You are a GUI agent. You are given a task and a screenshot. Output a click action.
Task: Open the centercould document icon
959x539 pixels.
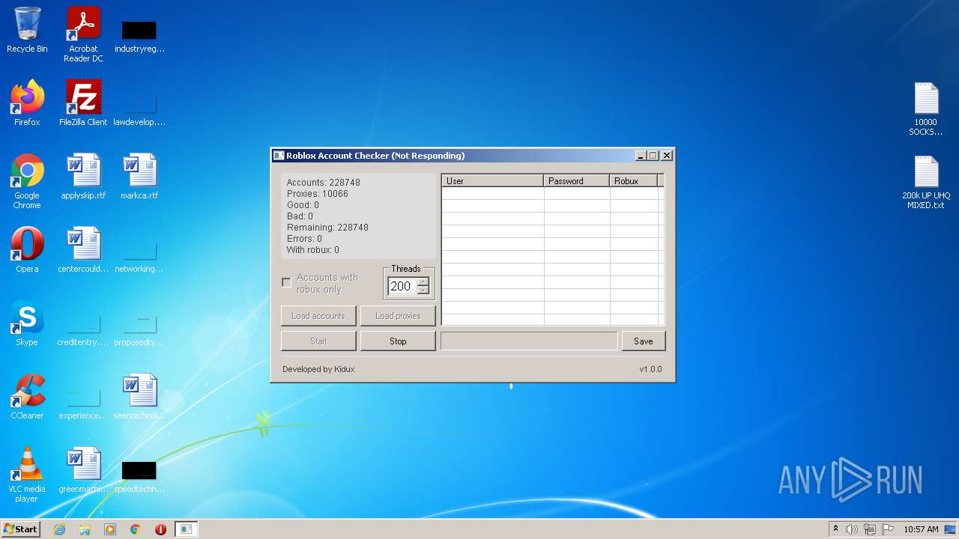click(x=83, y=250)
